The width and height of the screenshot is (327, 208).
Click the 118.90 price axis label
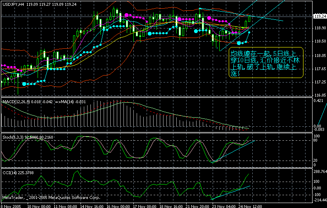click(320, 28)
